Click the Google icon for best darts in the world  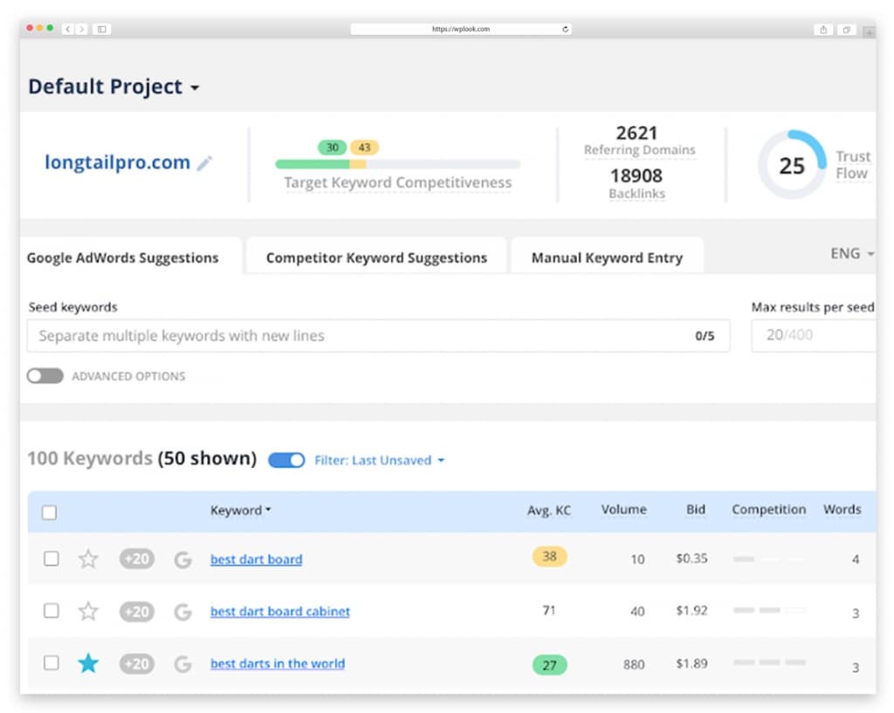coord(182,664)
